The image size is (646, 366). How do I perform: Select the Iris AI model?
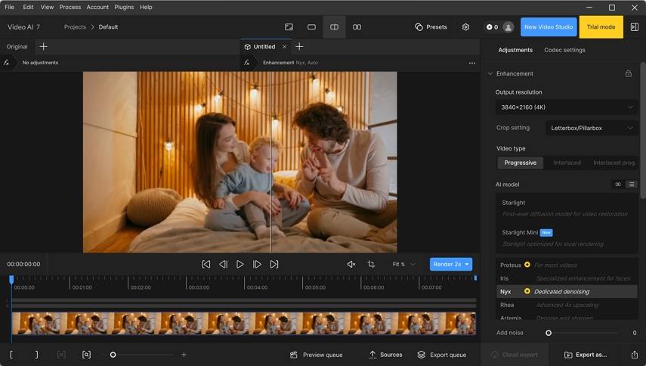pos(566,278)
